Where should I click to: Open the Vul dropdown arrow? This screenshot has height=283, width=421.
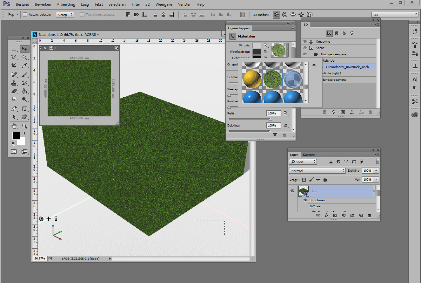[376, 180]
